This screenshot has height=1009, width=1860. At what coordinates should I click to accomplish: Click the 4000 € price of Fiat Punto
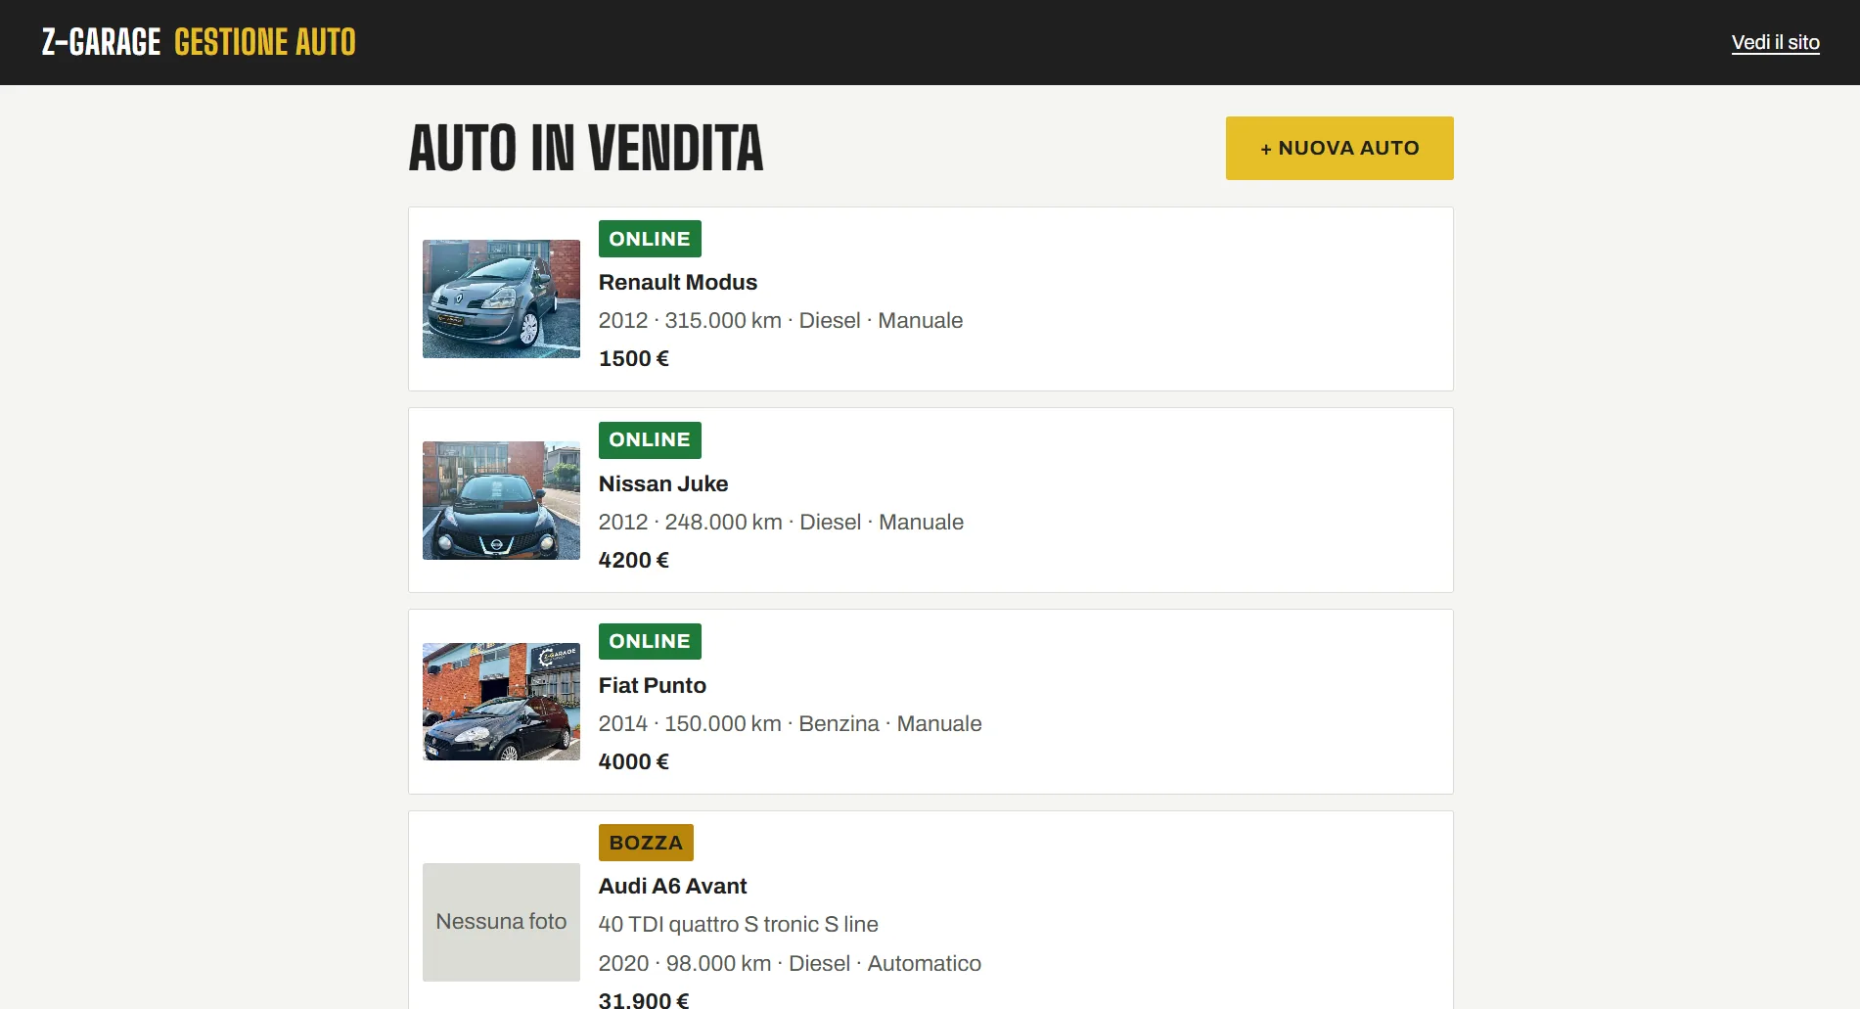click(634, 761)
